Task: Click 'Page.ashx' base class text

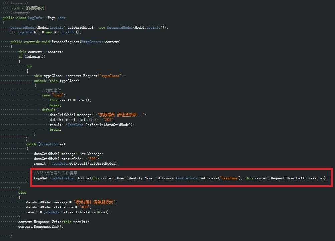Action: click(x=57, y=18)
